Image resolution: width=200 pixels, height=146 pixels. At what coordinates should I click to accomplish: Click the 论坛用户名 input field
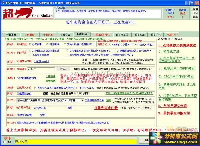(56, 108)
